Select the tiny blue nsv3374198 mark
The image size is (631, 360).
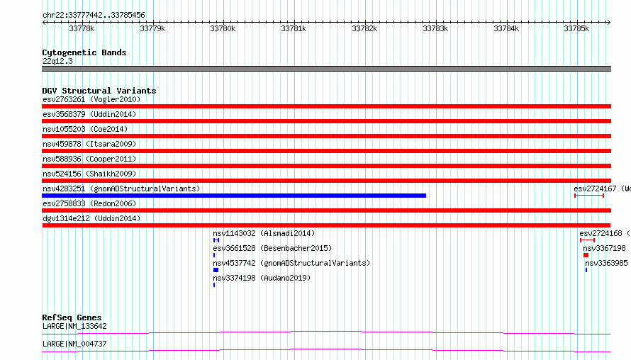(214, 285)
